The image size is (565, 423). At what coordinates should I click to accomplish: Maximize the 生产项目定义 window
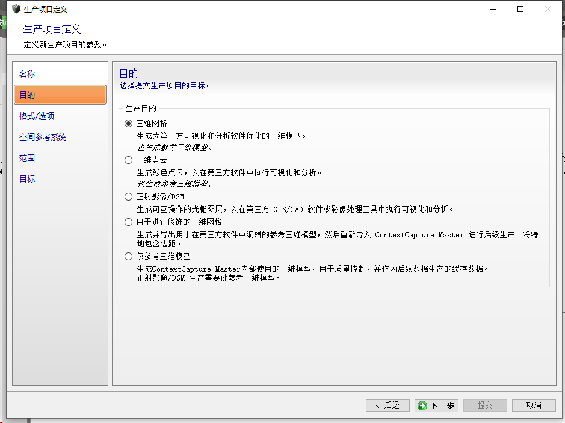click(520, 9)
